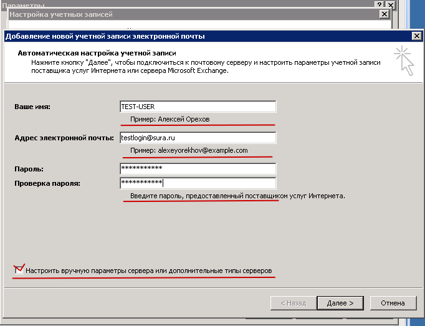
Task: Click the Далее button
Action: (340, 303)
